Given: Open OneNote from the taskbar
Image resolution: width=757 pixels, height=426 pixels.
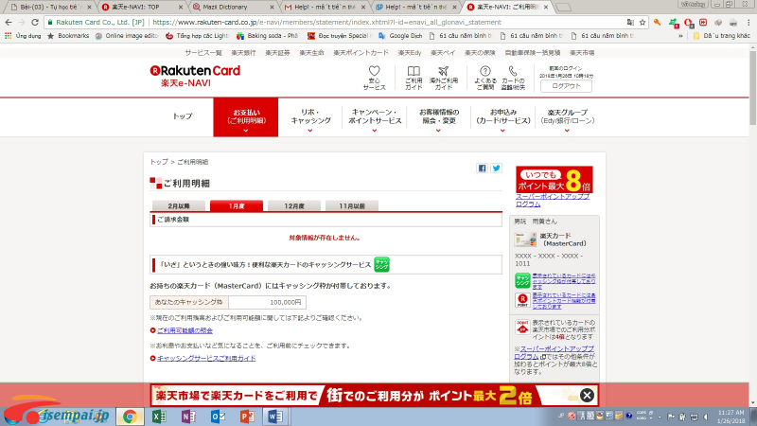Looking at the screenshot, I should [188, 417].
